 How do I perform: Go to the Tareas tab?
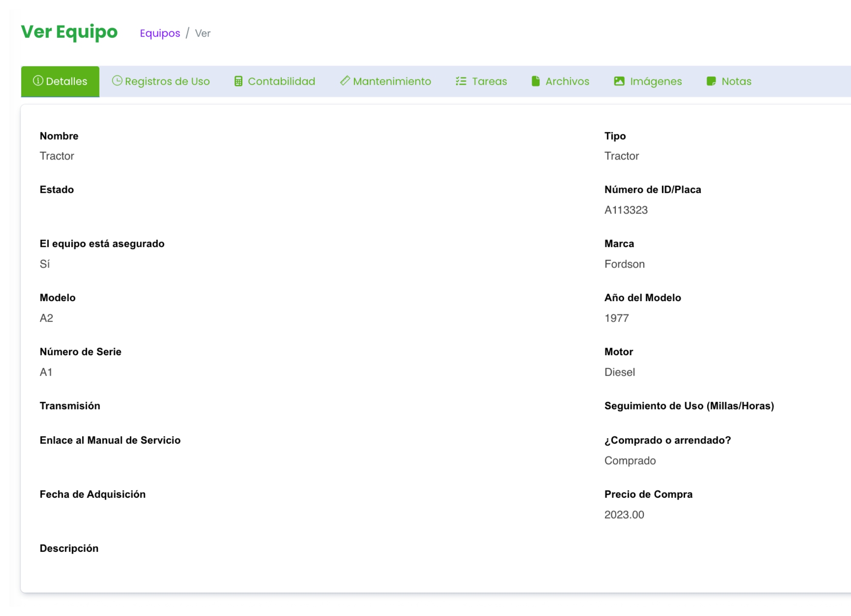[489, 81]
